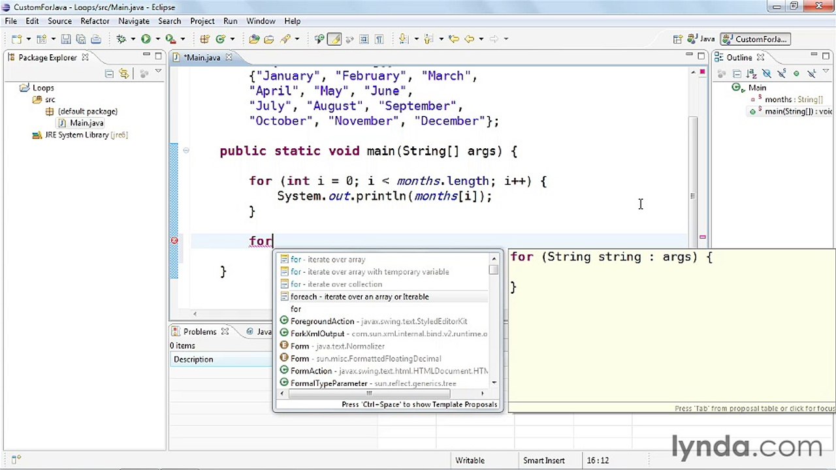Collapse the main method fold marker

click(186, 151)
